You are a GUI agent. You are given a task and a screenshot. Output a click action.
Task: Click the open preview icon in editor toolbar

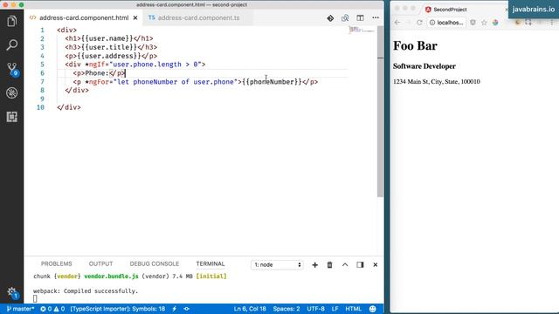(x=345, y=17)
